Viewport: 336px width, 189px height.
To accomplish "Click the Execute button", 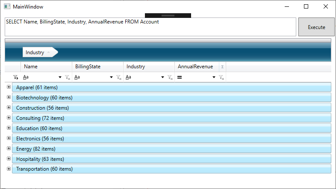I will click(x=316, y=27).
